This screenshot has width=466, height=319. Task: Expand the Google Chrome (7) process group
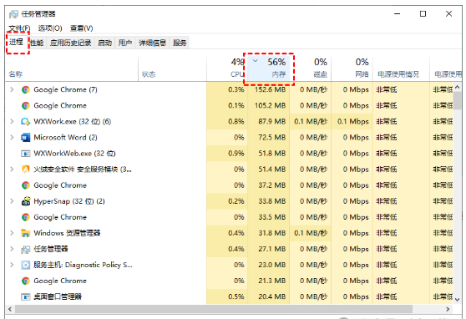pos(12,89)
